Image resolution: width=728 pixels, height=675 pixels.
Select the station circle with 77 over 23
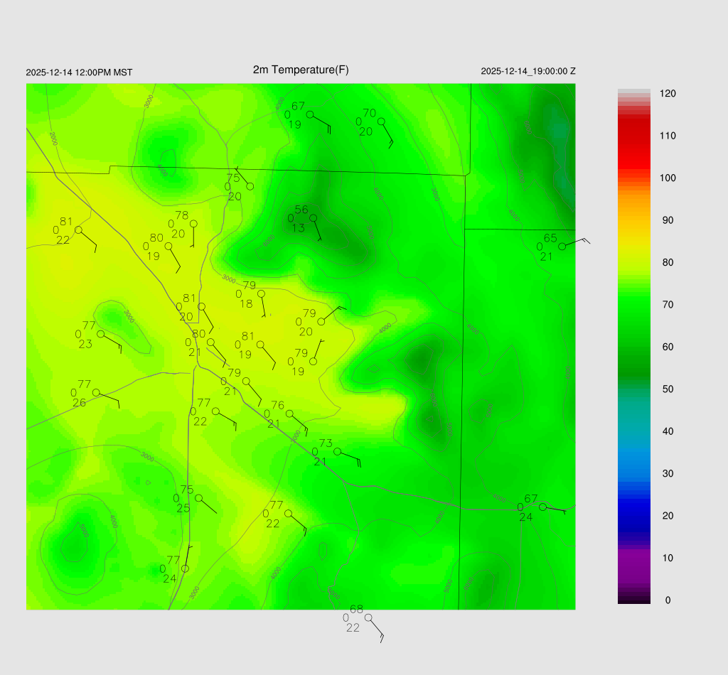[x=101, y=334]
